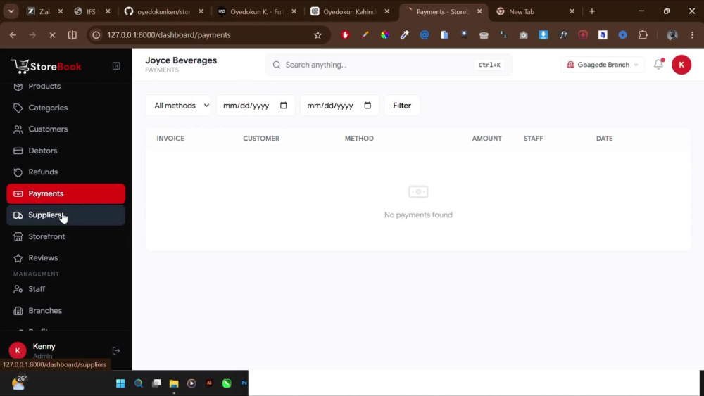Image resolution: width=704 pixels, height=396 pixels.
Task: Open the Windows Start button
Action: 120,383
